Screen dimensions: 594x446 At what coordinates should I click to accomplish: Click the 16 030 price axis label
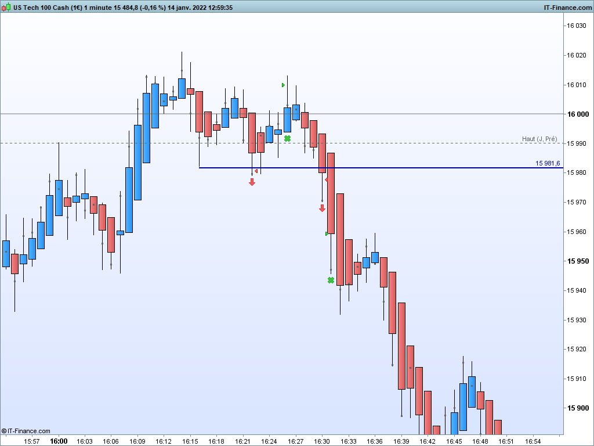[x=576, y=26]
